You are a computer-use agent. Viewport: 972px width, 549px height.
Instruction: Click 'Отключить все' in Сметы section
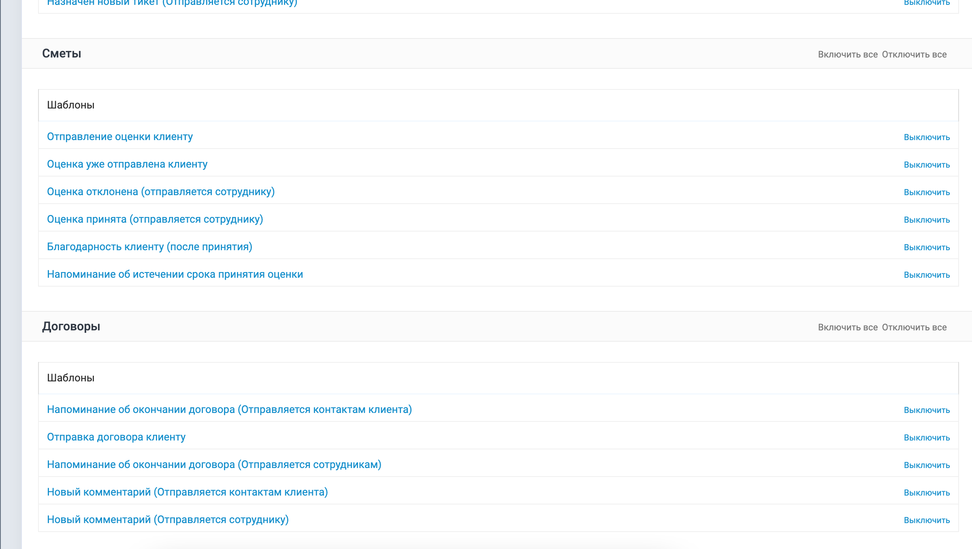pyautogui.click(x=914, y=55)
